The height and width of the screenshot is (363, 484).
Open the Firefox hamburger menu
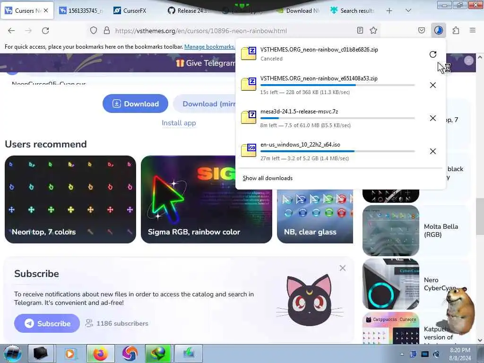(472, 30)
